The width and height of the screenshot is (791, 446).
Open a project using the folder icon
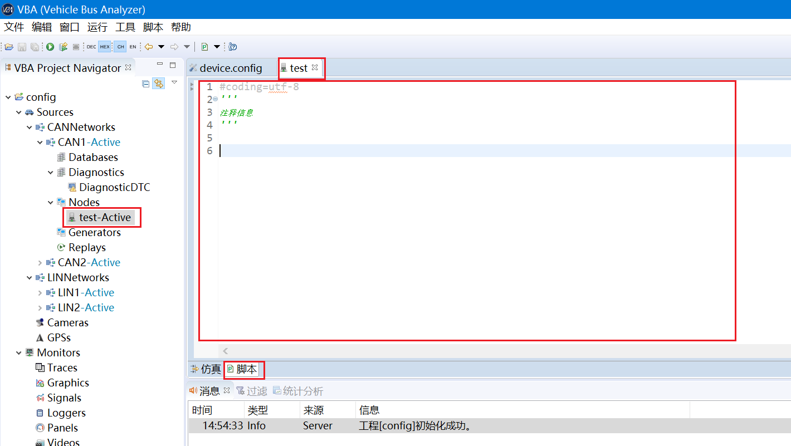coord(9,47)
